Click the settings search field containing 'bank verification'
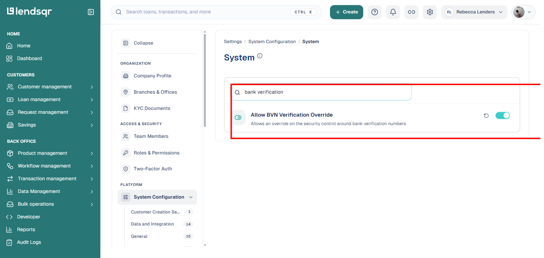This screenshot has height=258, width=544. [321, 92]
